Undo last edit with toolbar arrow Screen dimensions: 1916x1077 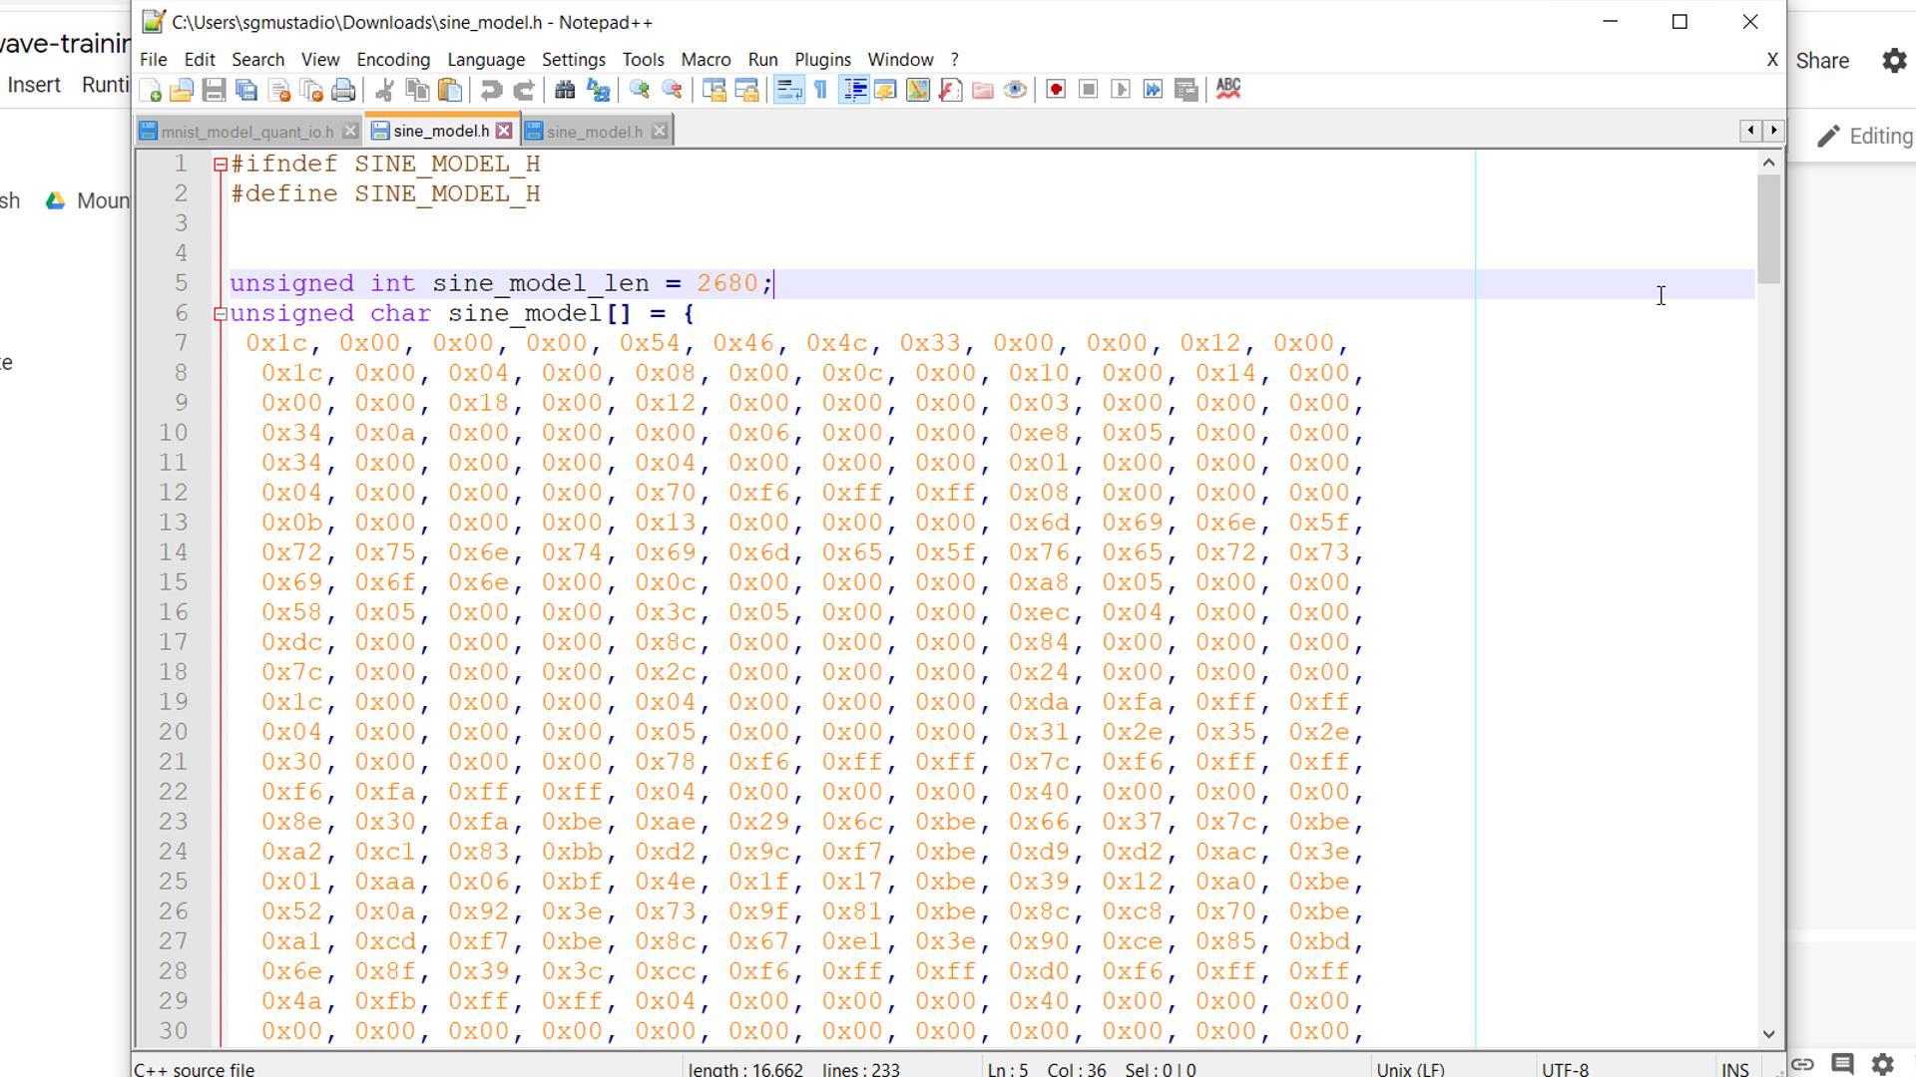click(491, 91)
